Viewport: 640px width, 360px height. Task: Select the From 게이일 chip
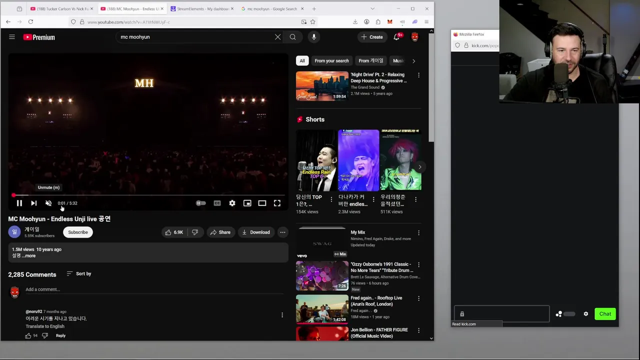[x=370, y=60]
